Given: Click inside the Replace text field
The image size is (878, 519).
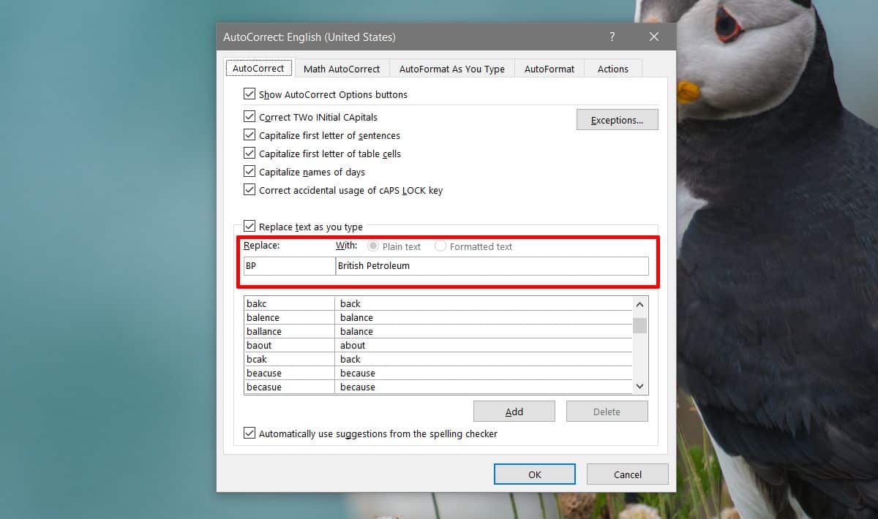Looking at the screenshot, I should (x=288, y=266).
